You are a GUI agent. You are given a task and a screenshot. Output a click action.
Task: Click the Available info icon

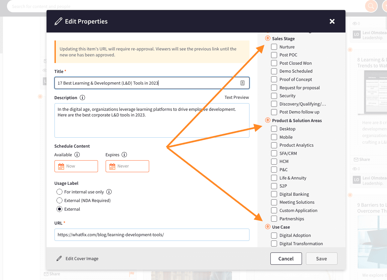coord(77,155)
